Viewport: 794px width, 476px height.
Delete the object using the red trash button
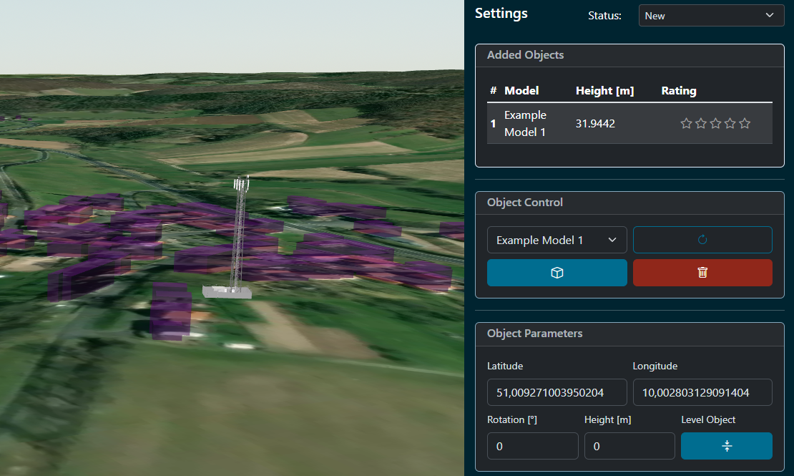(702, 273)
